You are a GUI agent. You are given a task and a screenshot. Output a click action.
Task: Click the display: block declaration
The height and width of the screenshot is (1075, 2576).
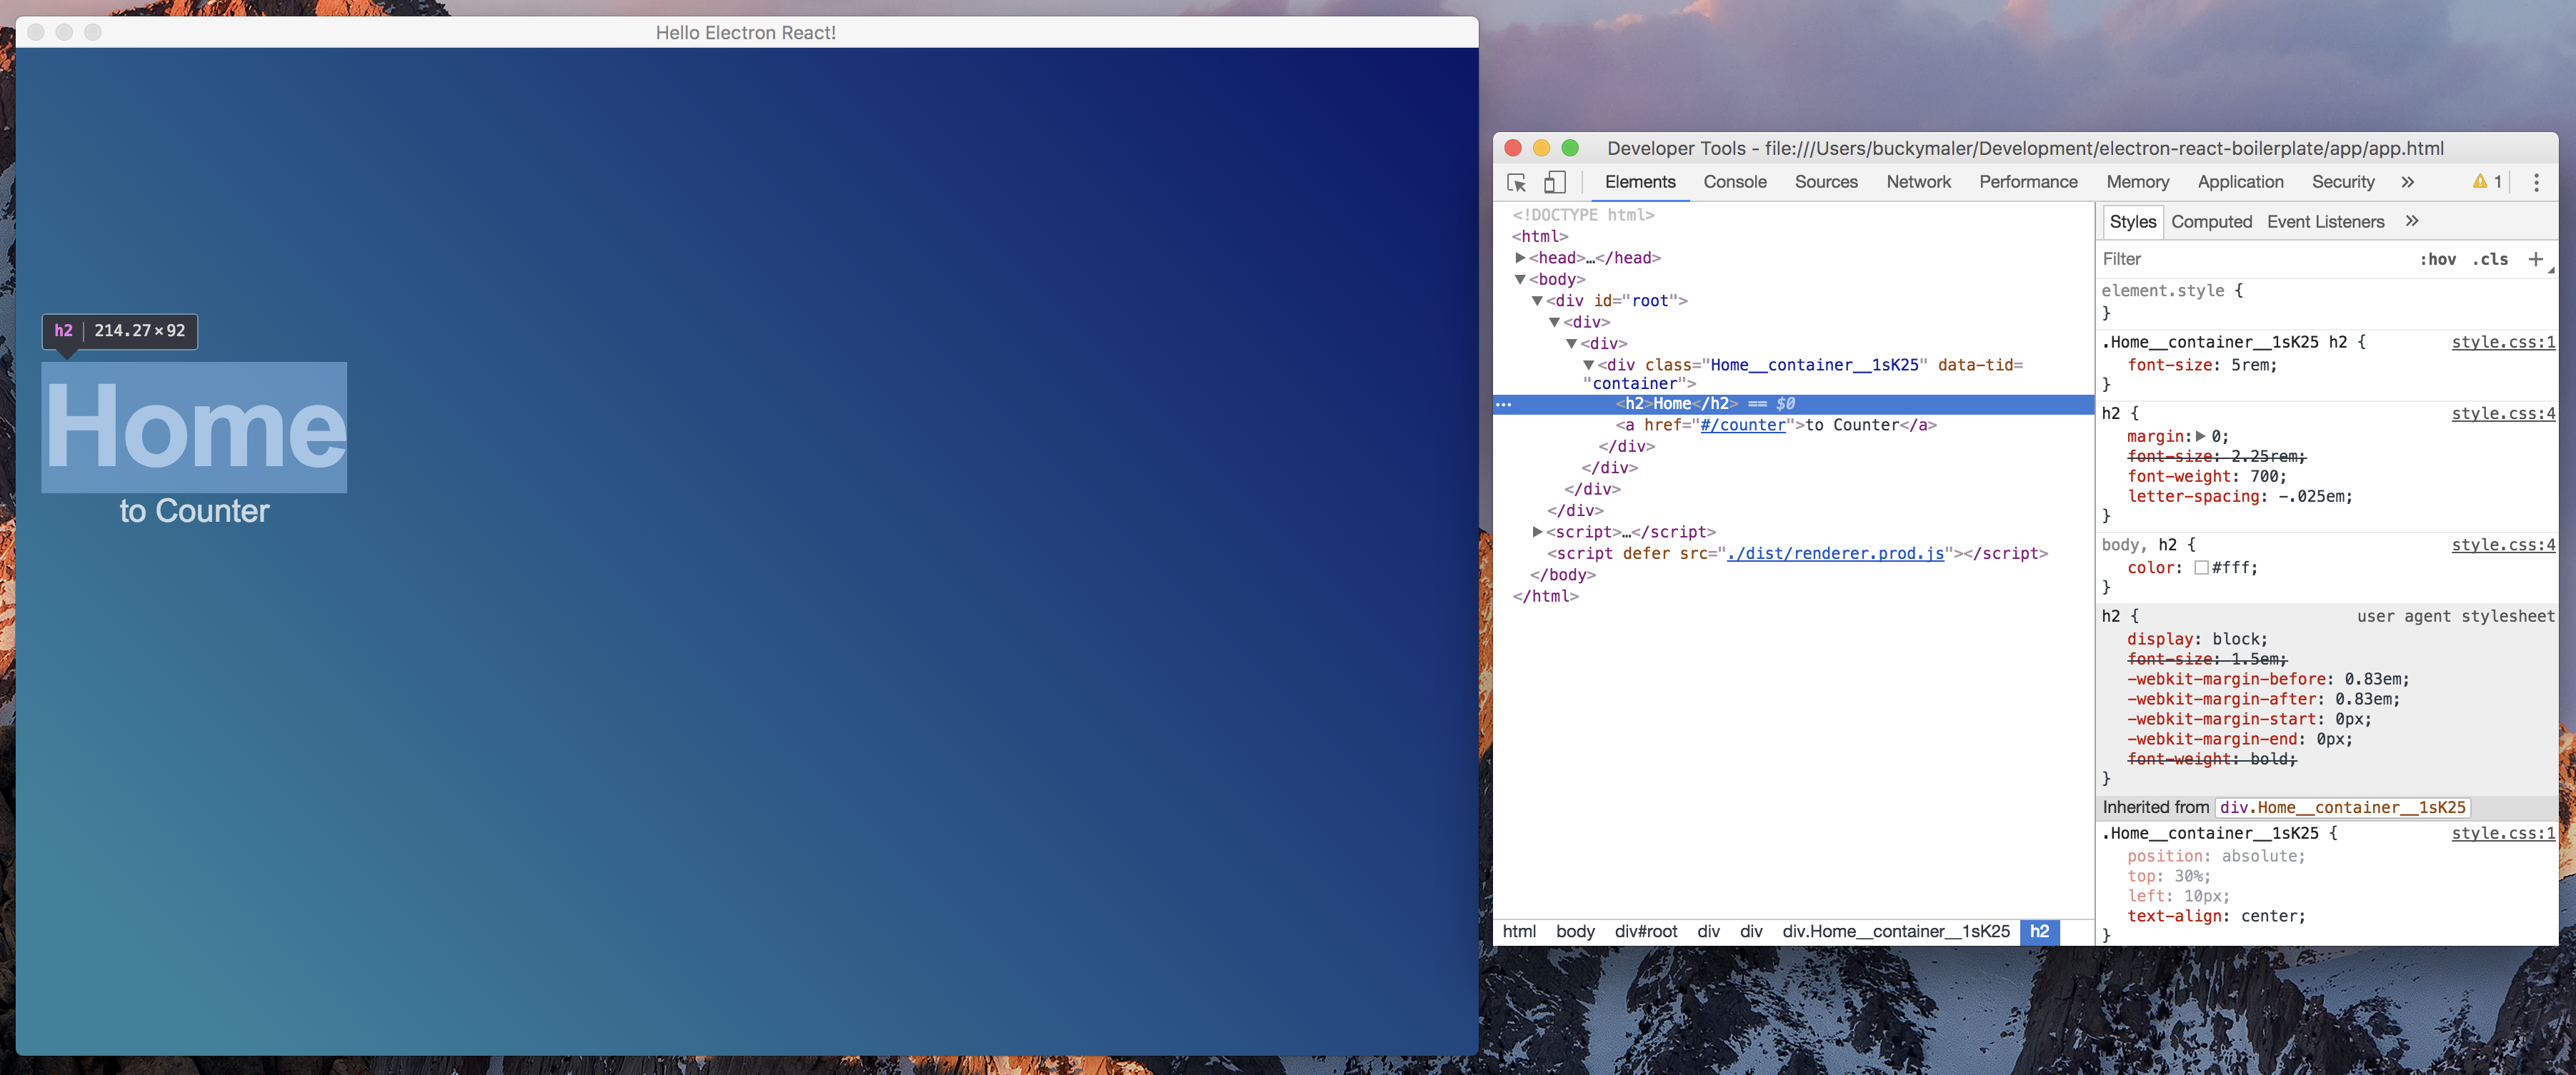(x=2197, y=640)
